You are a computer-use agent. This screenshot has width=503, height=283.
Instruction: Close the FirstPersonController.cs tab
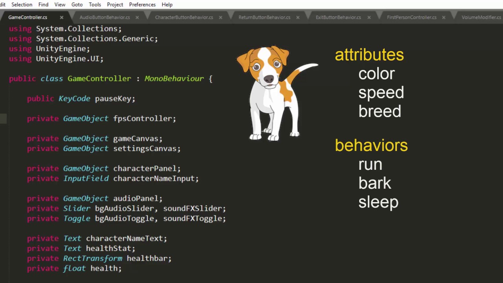[444, 17]
